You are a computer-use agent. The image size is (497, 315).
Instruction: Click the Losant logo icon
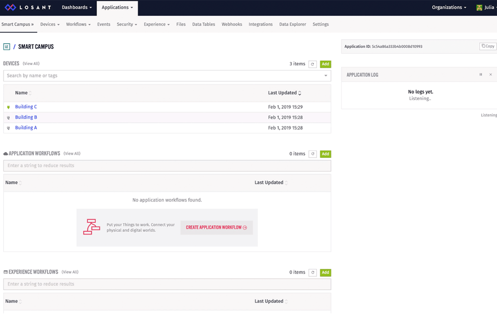10,7
